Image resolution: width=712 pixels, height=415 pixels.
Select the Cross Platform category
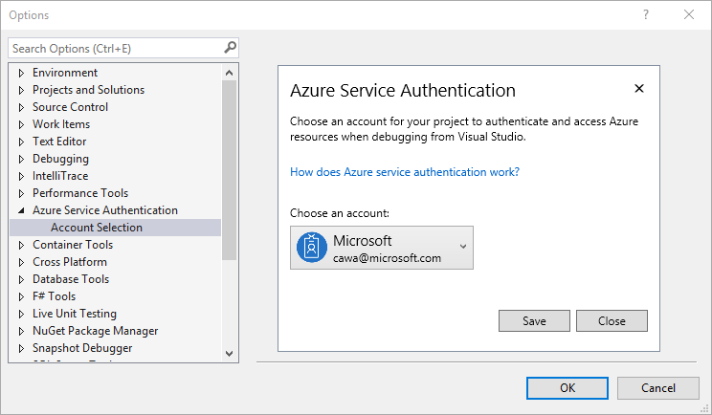[x=70, y=262]
